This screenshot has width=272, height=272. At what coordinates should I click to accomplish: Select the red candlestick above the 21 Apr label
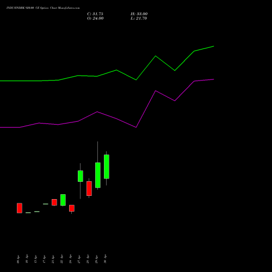click(54, 202)
